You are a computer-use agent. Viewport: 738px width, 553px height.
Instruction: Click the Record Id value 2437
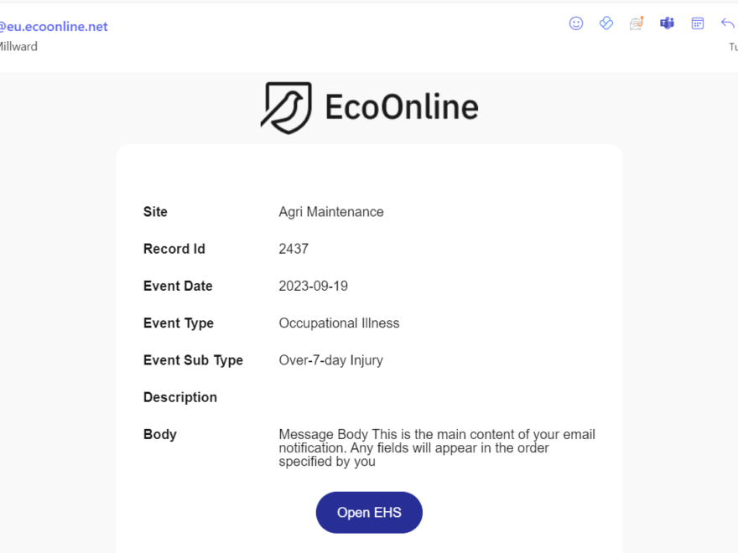[294, 249]
